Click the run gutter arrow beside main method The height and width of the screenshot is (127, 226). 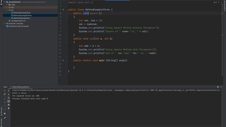(x=64, y=60)
